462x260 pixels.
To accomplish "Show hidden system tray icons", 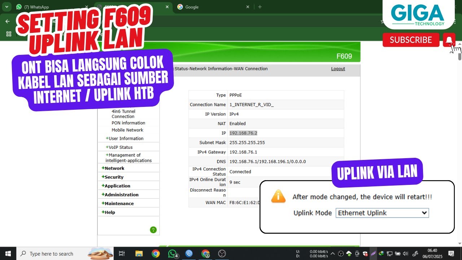I will coord(332,253).
